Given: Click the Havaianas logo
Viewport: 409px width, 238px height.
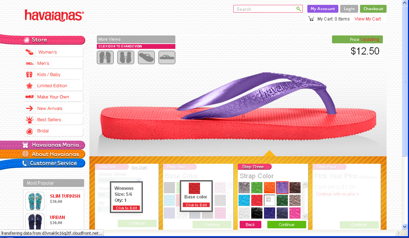Looking at the screenshot, I should coord(54,16).
